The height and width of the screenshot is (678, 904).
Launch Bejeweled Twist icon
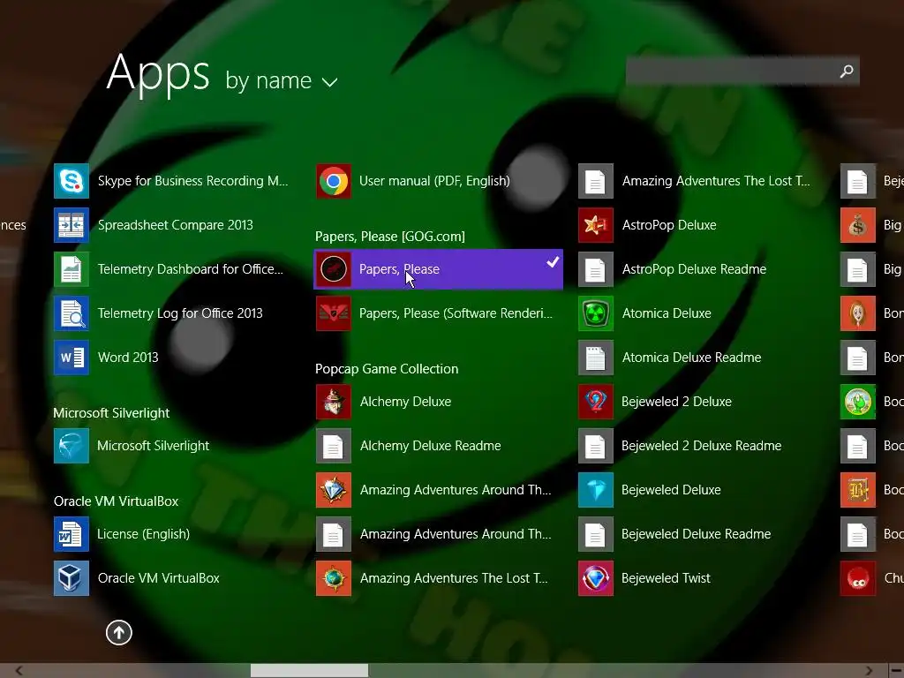tap(596, 578)
